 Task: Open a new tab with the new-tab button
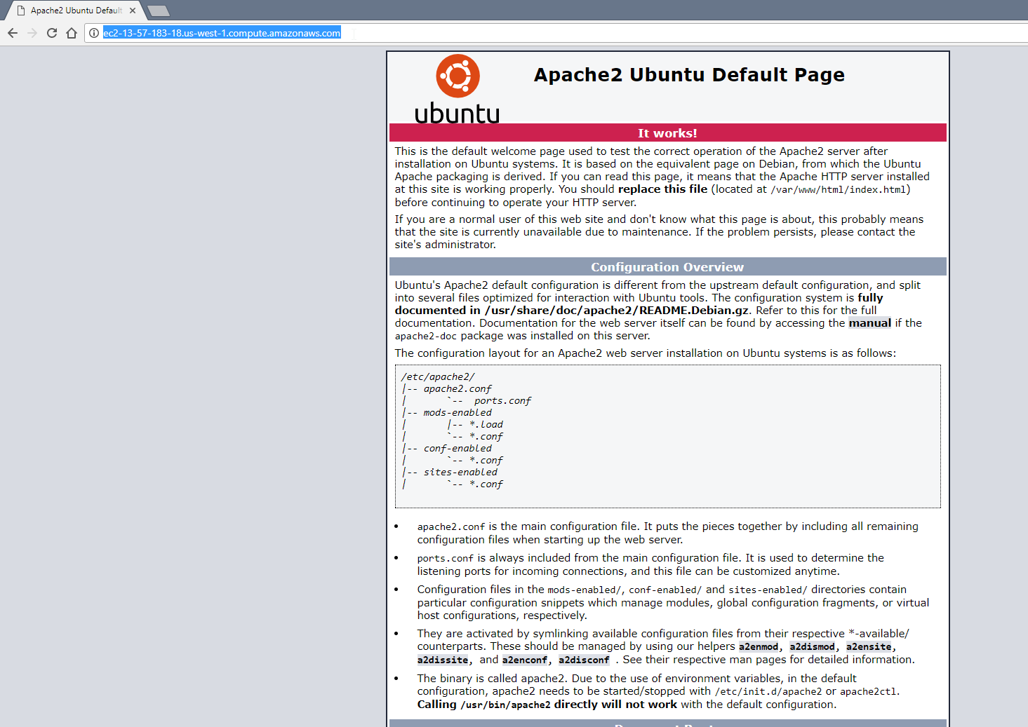[159, 11]
